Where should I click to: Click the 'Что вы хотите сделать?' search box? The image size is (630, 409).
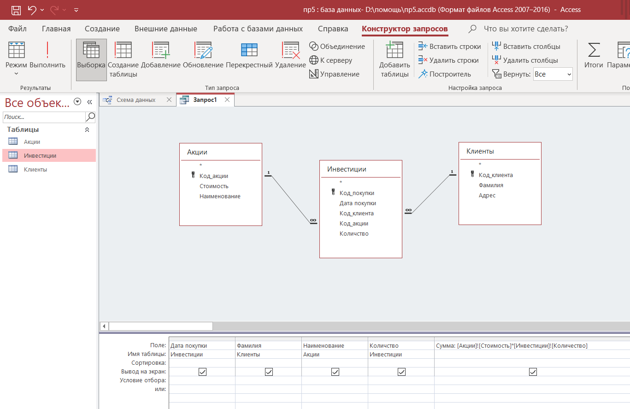coord(525,29)
